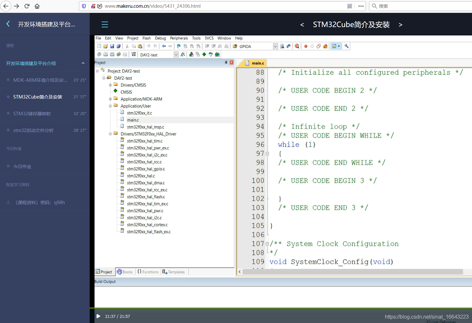Open the File menu
This screenshot has height=323, width=472.
click(98, 38)
